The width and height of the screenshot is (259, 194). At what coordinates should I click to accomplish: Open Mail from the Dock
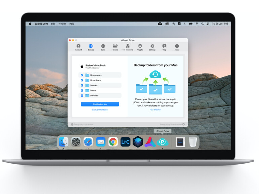pyautogui.click(x=101, y=142)
